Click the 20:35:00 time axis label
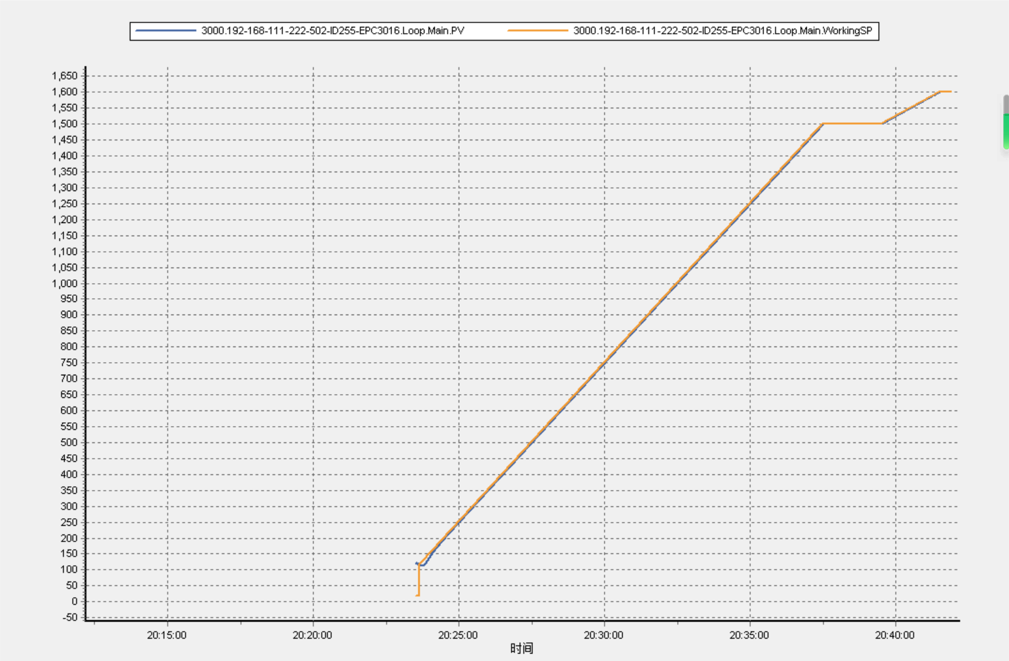This screenshot has height=661, width=1009. pyautogui.click(x=749, y=635)
